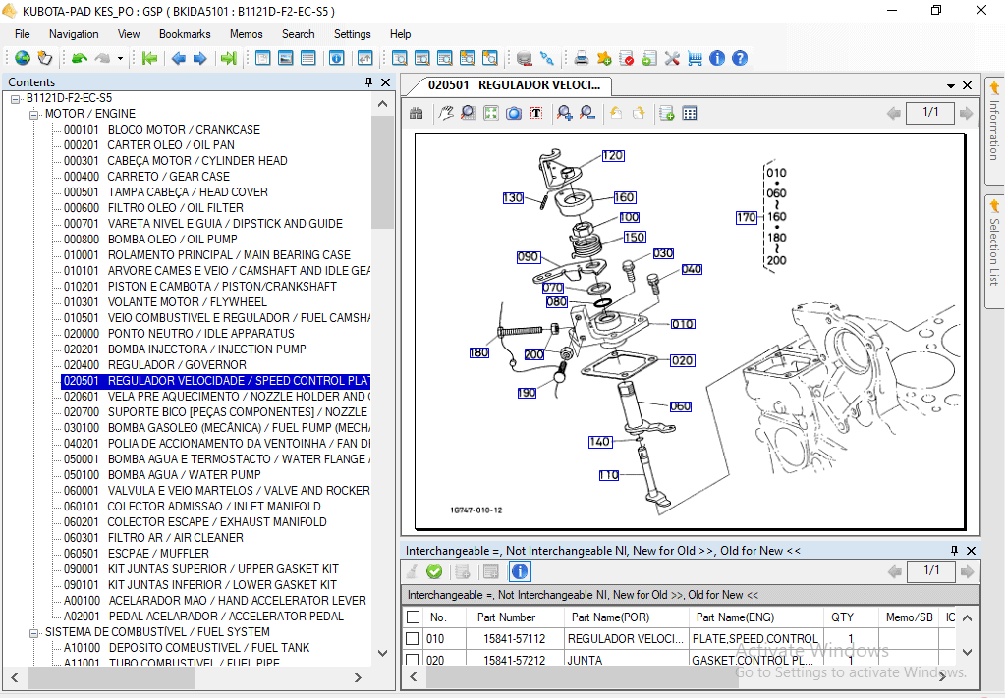Open the Bookmarks menu
Viewport: 1005px width, 698px height.
(x=184, y=33)
